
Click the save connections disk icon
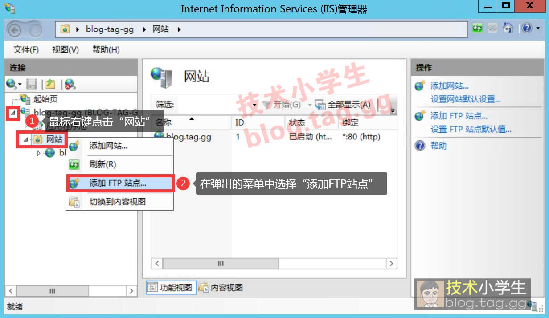coord(32,84)
